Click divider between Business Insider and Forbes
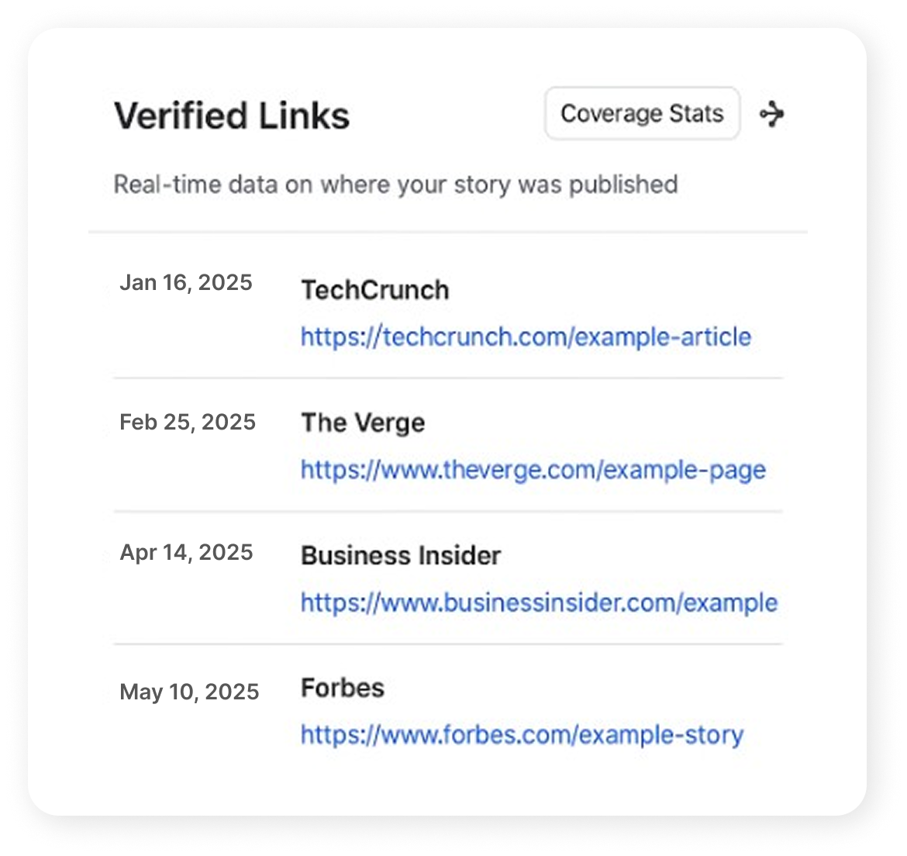Viewport: 907px width, 856px height. (x=447, y=644)
